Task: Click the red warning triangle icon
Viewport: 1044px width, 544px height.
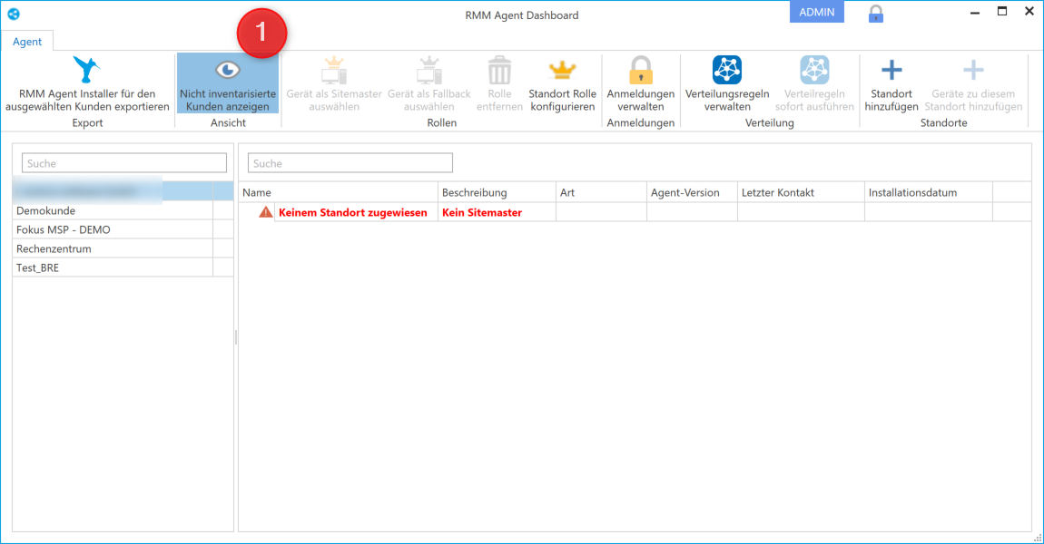Action: (266, 212)
